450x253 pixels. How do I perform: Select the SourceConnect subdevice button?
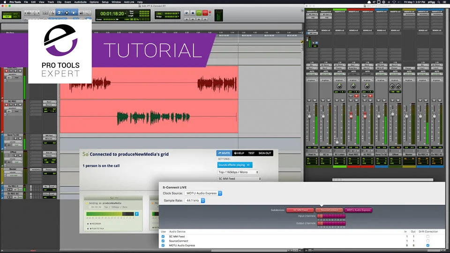(329, 210)
